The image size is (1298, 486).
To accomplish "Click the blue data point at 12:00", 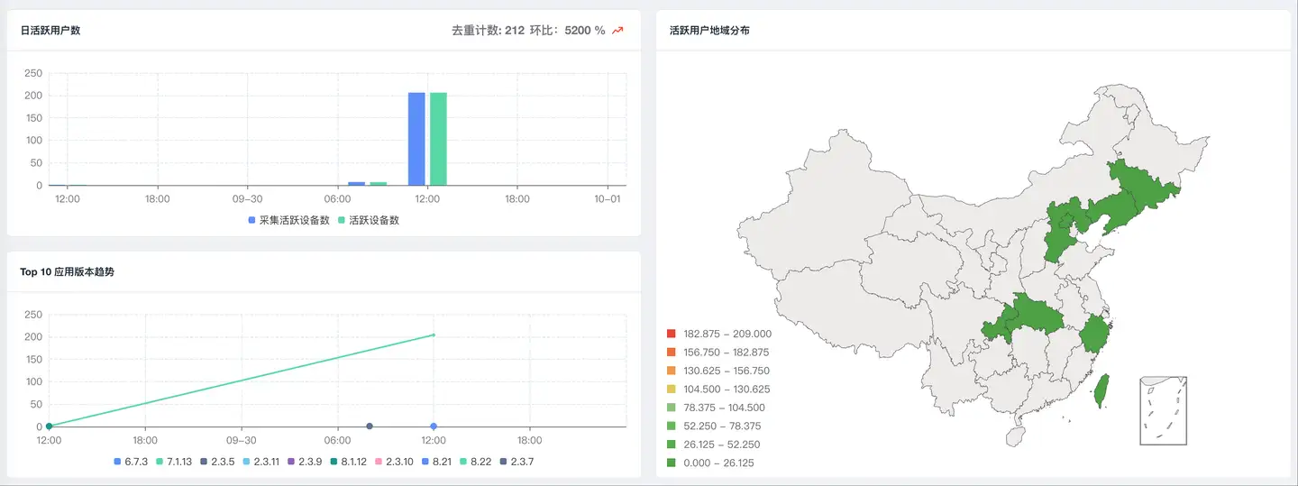I will coord(434,426).
